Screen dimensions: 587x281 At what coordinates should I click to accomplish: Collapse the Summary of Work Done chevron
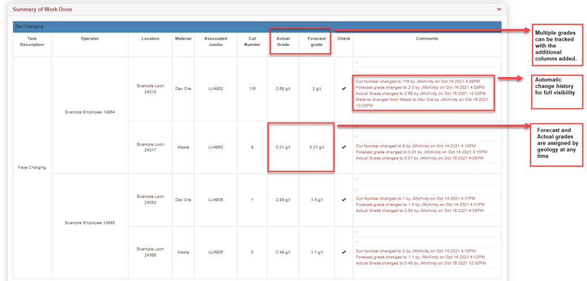[x=499, y=9]
